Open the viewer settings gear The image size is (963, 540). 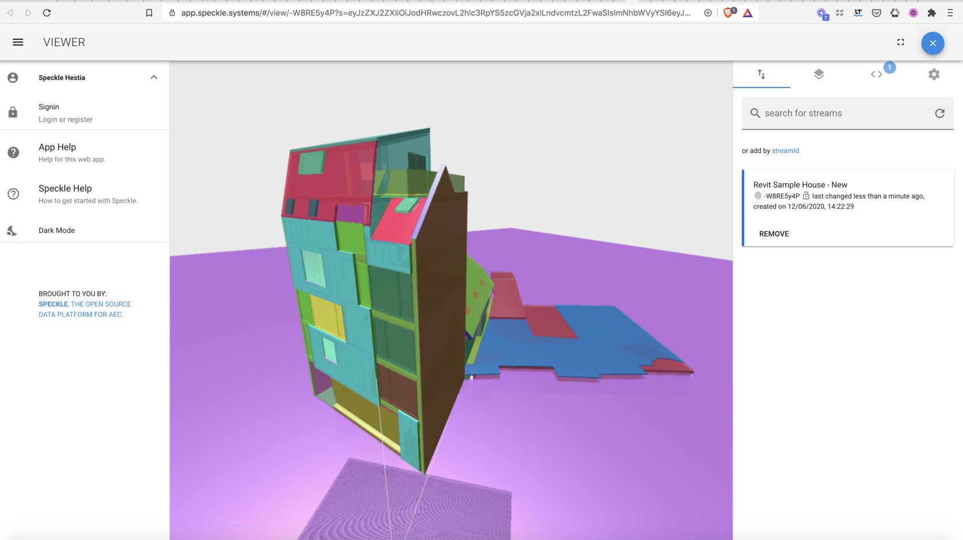click(x=934, y=74)
